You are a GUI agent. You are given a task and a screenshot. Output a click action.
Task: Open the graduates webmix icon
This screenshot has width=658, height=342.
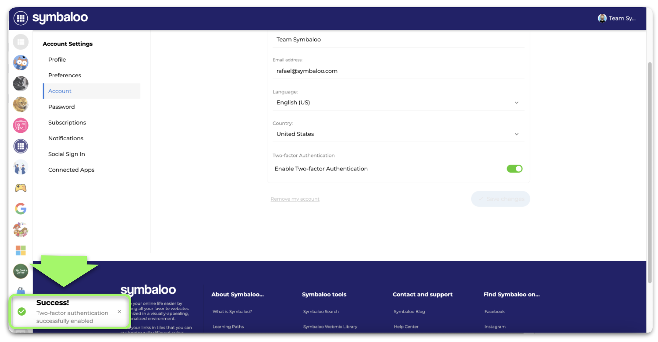21,167
